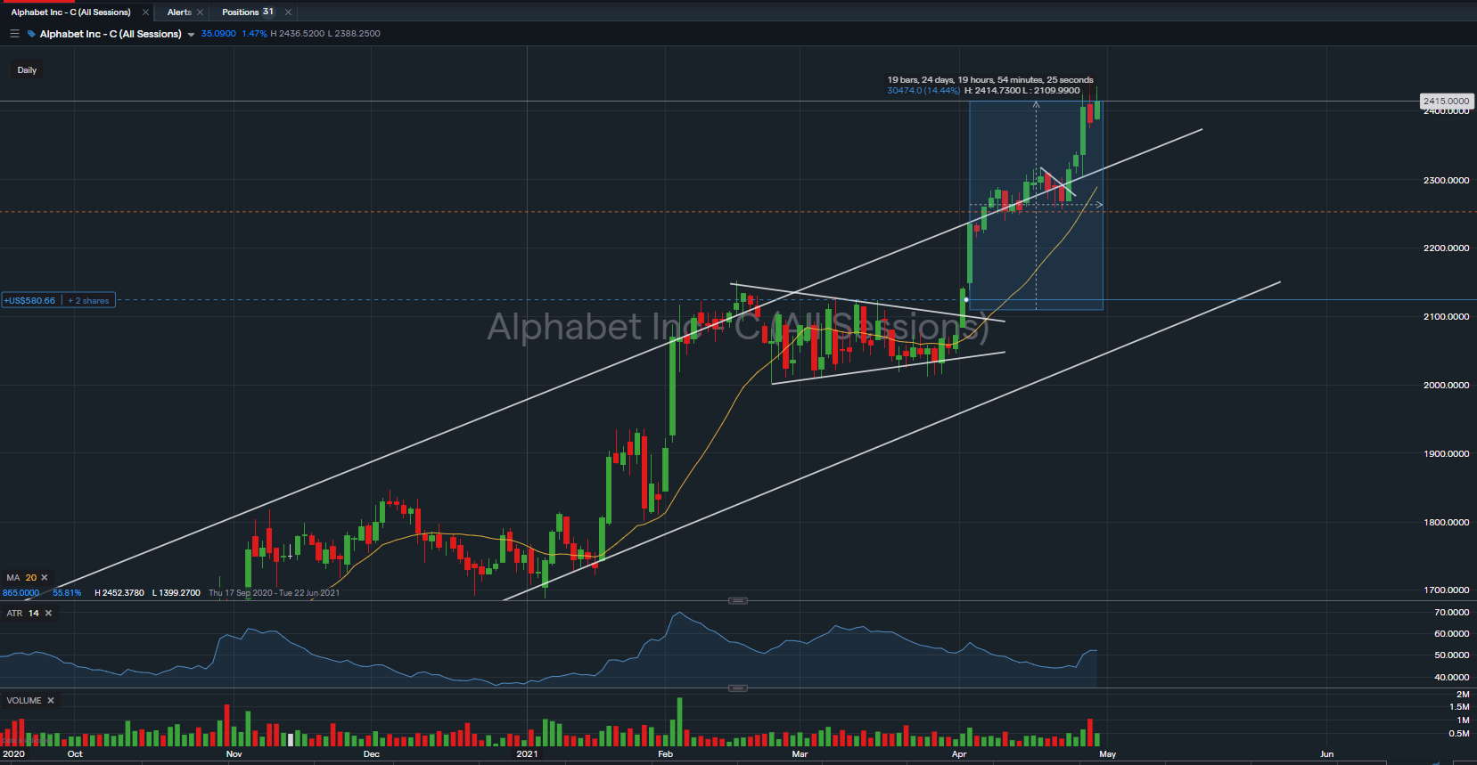Click the H 2436.5200 high value
This screenshot has height=765, width=1477.
297,34
